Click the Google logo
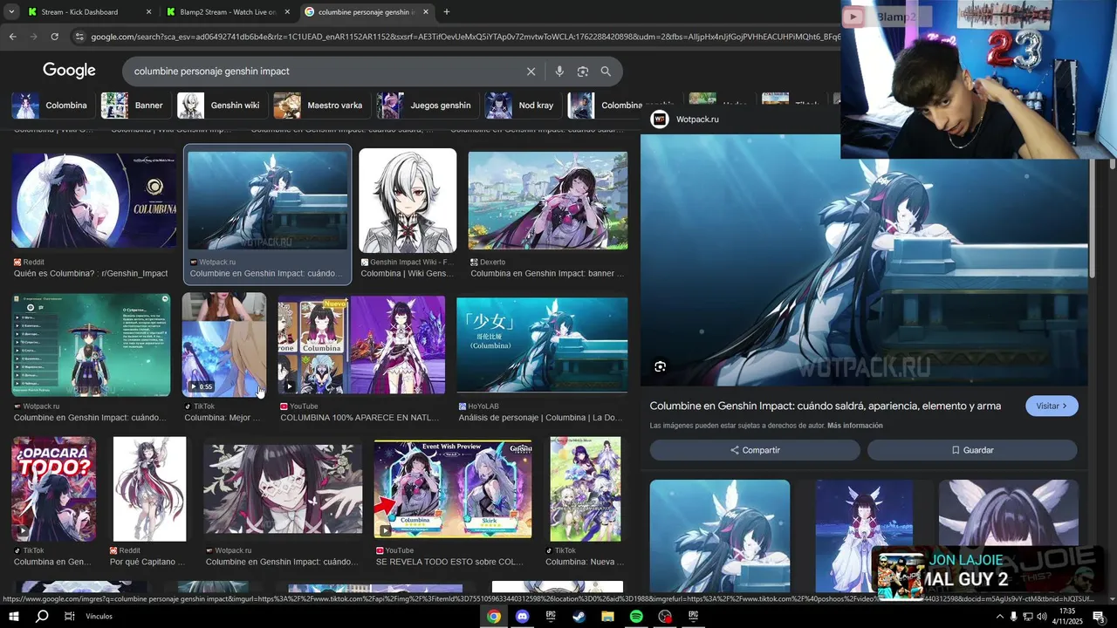The image size is (1117, 628). coord(69,71)
